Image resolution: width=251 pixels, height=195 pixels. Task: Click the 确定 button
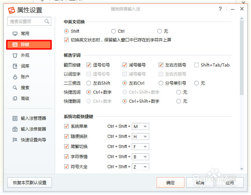click(170, 182)
